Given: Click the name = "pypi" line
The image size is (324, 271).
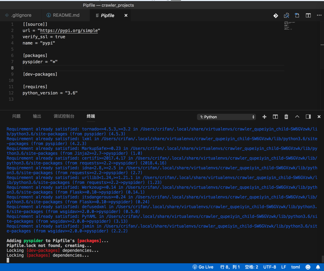Looking at the screenshot, I should [39, 43].
